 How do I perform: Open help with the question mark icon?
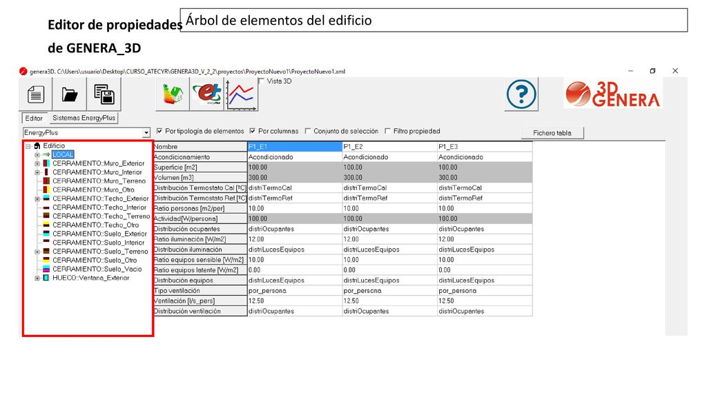pos(521,94)
